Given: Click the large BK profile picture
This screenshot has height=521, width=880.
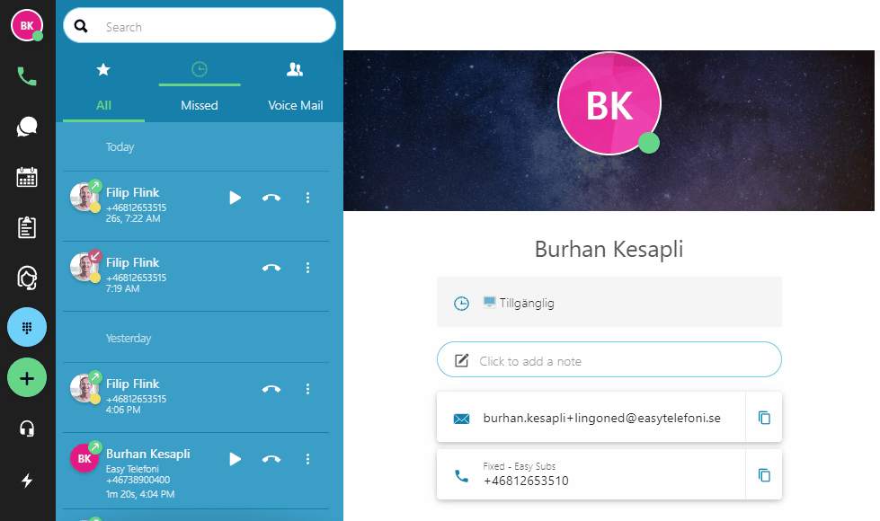Looking at the screenshot, I should 609,104.
